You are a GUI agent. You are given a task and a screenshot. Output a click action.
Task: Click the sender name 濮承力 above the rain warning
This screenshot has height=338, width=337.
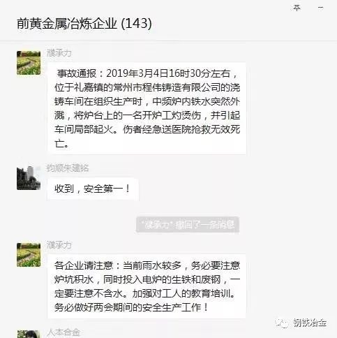59,245
